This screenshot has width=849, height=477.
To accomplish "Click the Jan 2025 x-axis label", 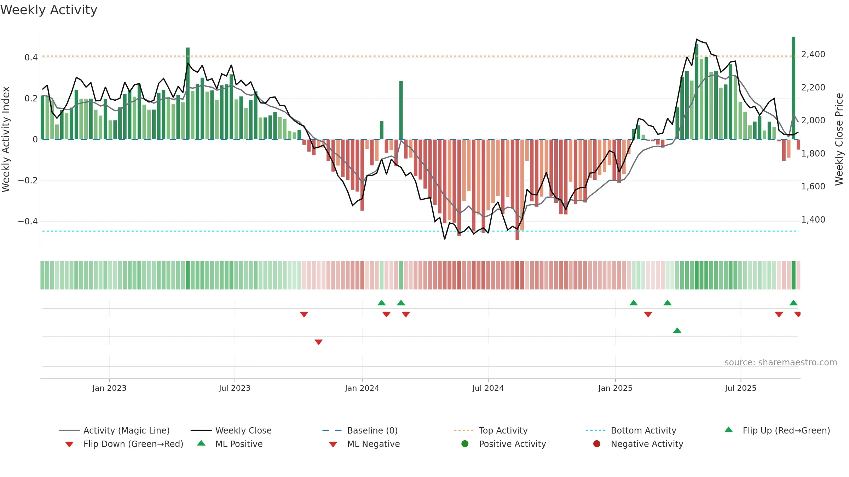I will pos(615,388).
